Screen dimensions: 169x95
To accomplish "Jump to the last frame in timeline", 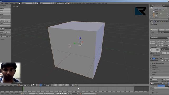I will point(66,94).
